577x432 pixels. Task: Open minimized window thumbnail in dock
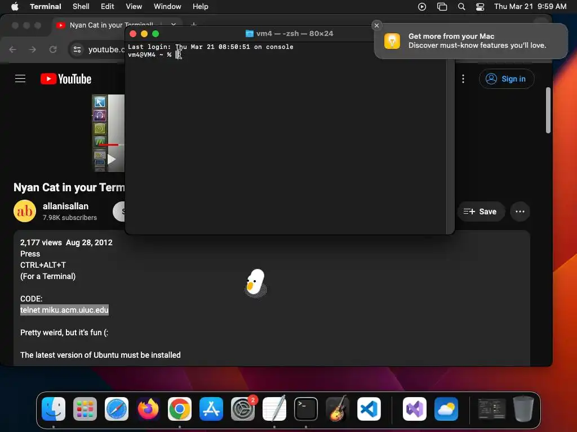coord(491,409)
